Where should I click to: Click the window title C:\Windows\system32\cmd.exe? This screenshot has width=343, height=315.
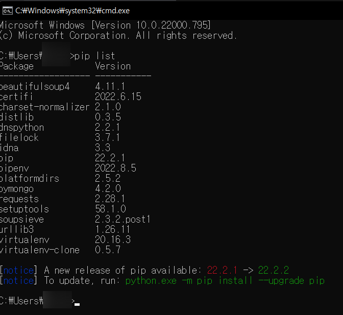pyautogui.click(x=72, y=11)
